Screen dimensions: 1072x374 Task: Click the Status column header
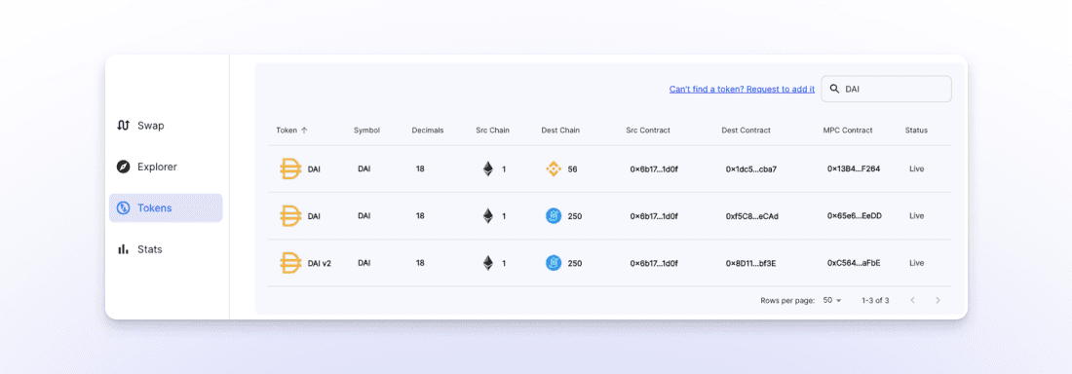pos(916,131)
